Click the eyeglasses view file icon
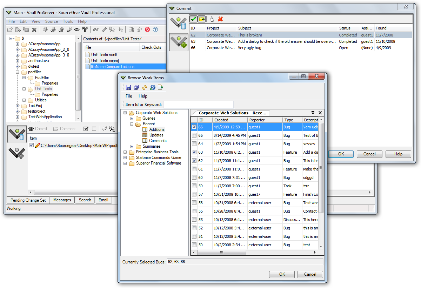 tap(96, 30)
